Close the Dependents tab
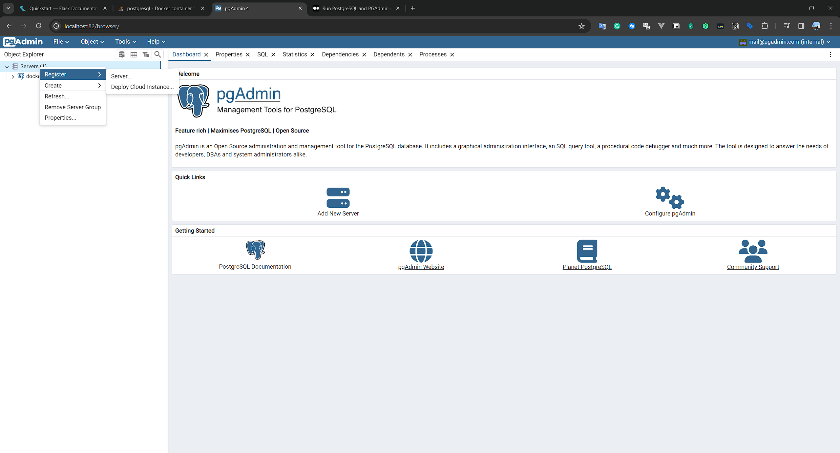Screen dimensions: 840x453 pos(410,55)
